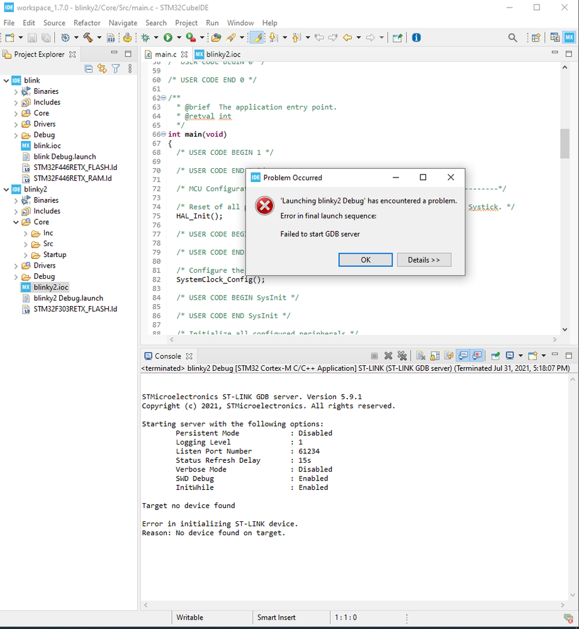The width and height of the screenshot is (579, 629).
Task: Click the Build All 010 icon
Action: tap(111, 38)
